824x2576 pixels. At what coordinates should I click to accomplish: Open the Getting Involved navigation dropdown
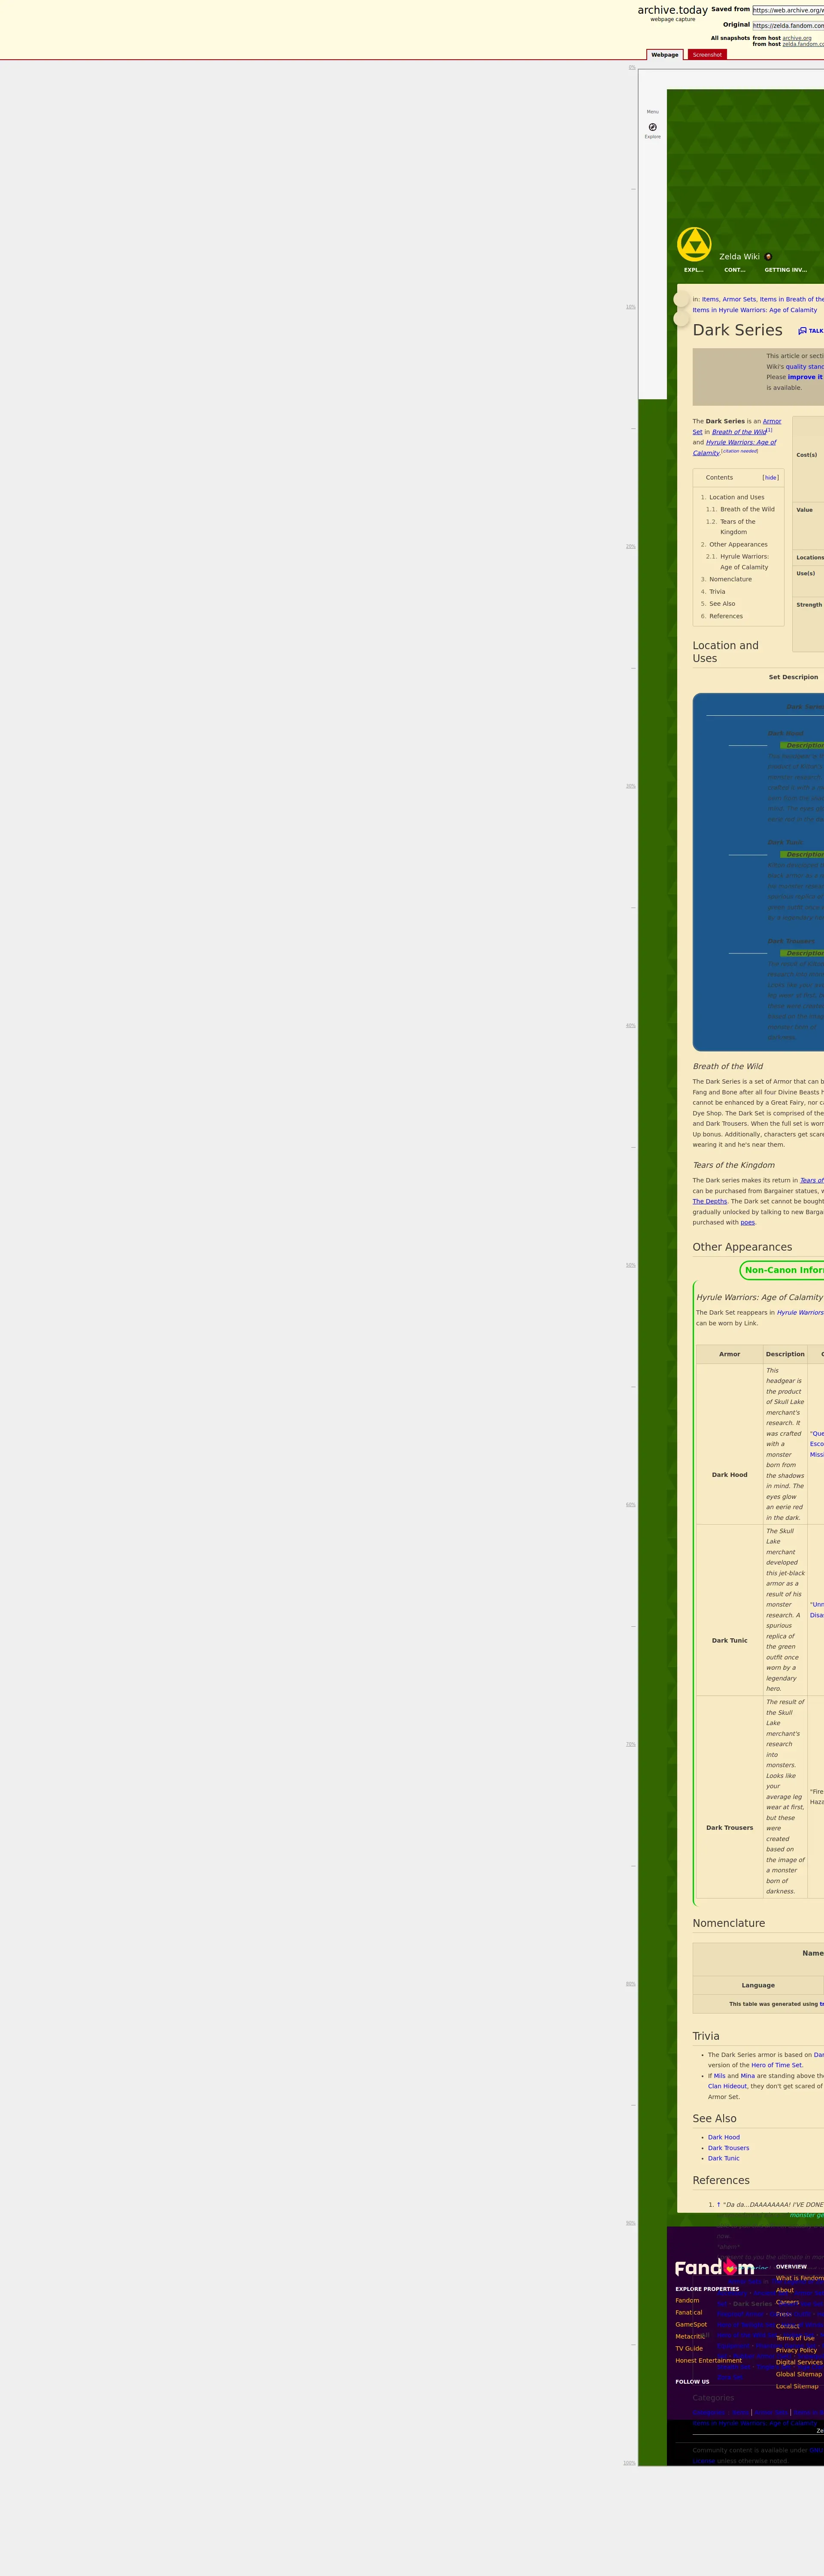tap(785, 270)
